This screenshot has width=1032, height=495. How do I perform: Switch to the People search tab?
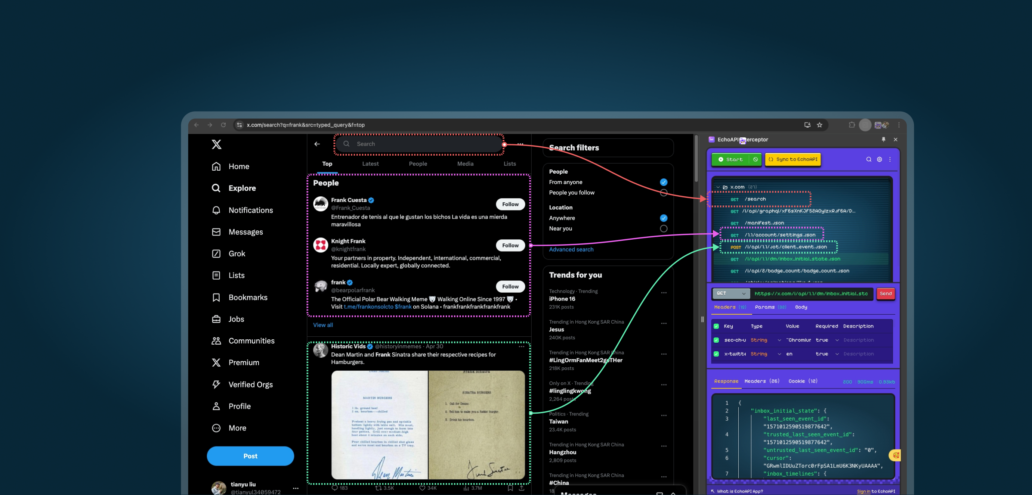(418, 164)
